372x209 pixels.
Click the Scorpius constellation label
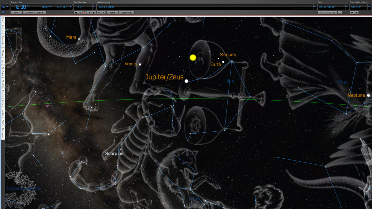(x=114, y=154)
